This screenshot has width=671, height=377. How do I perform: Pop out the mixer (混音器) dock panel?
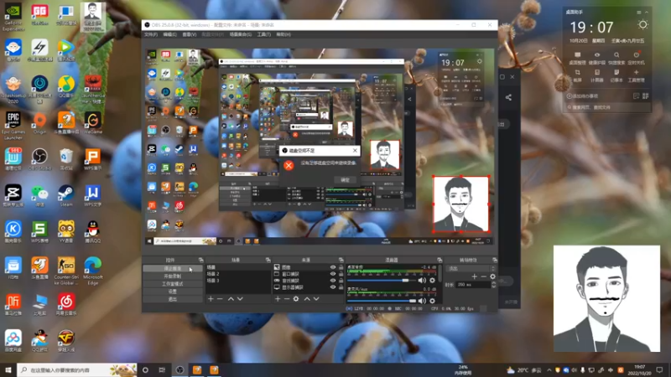point(440,260)
